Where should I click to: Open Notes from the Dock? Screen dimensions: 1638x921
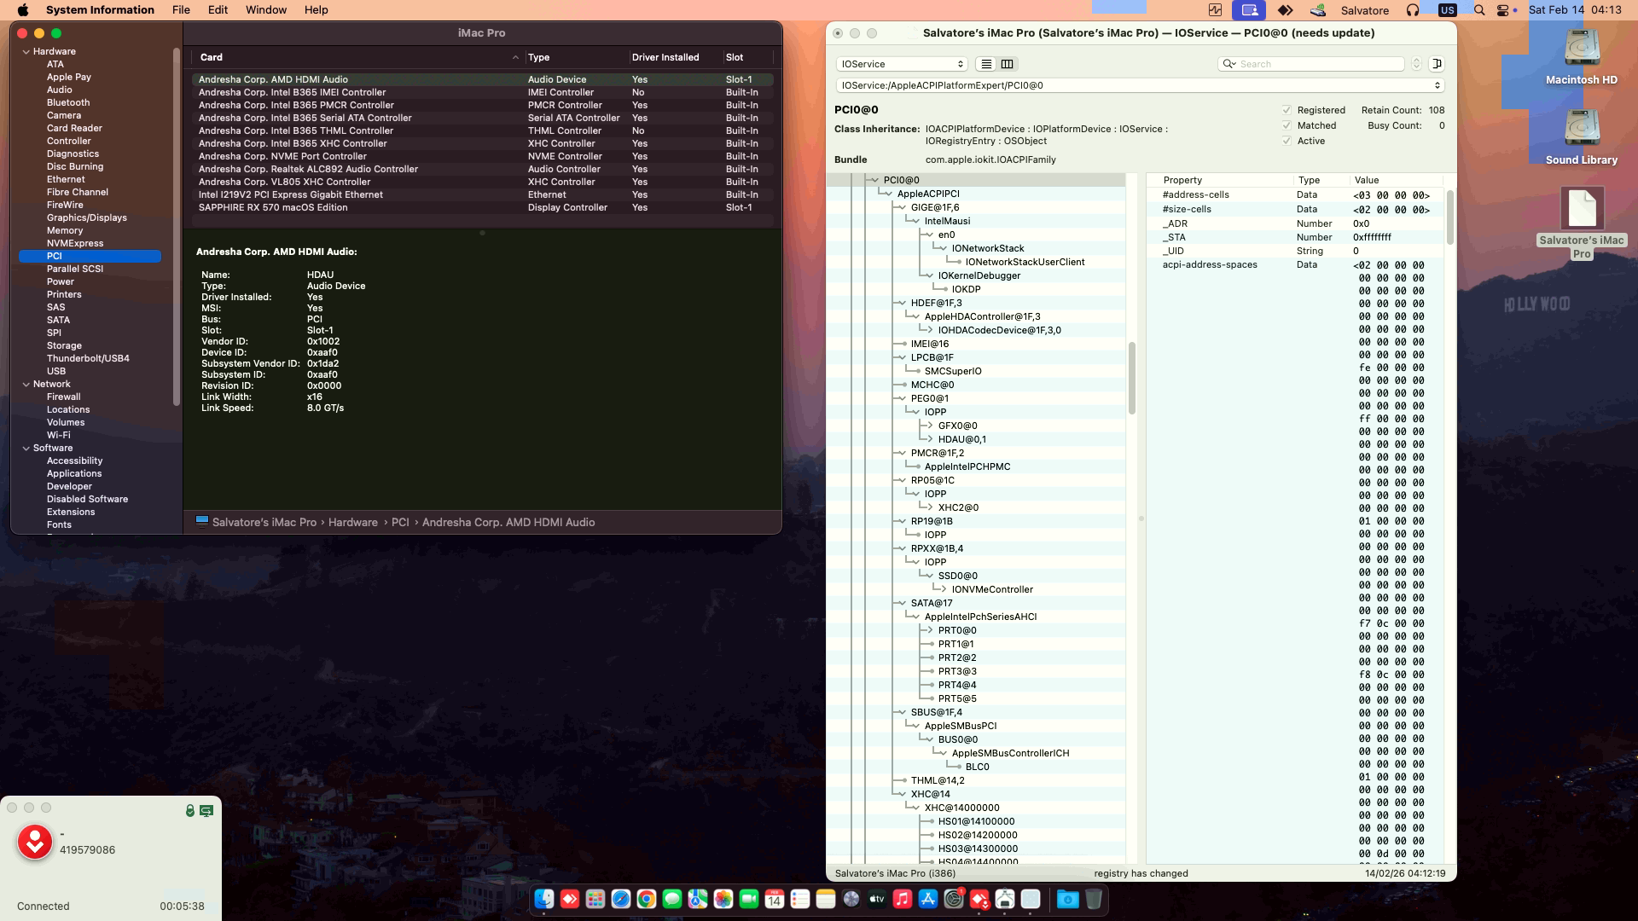click(826, 899)
